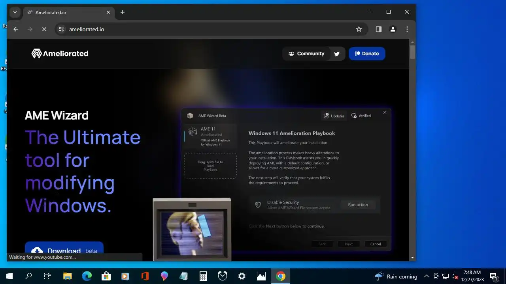The image size is (506, 284).
Task: Click the Rain coming weather widget
Action: (396, 276)
